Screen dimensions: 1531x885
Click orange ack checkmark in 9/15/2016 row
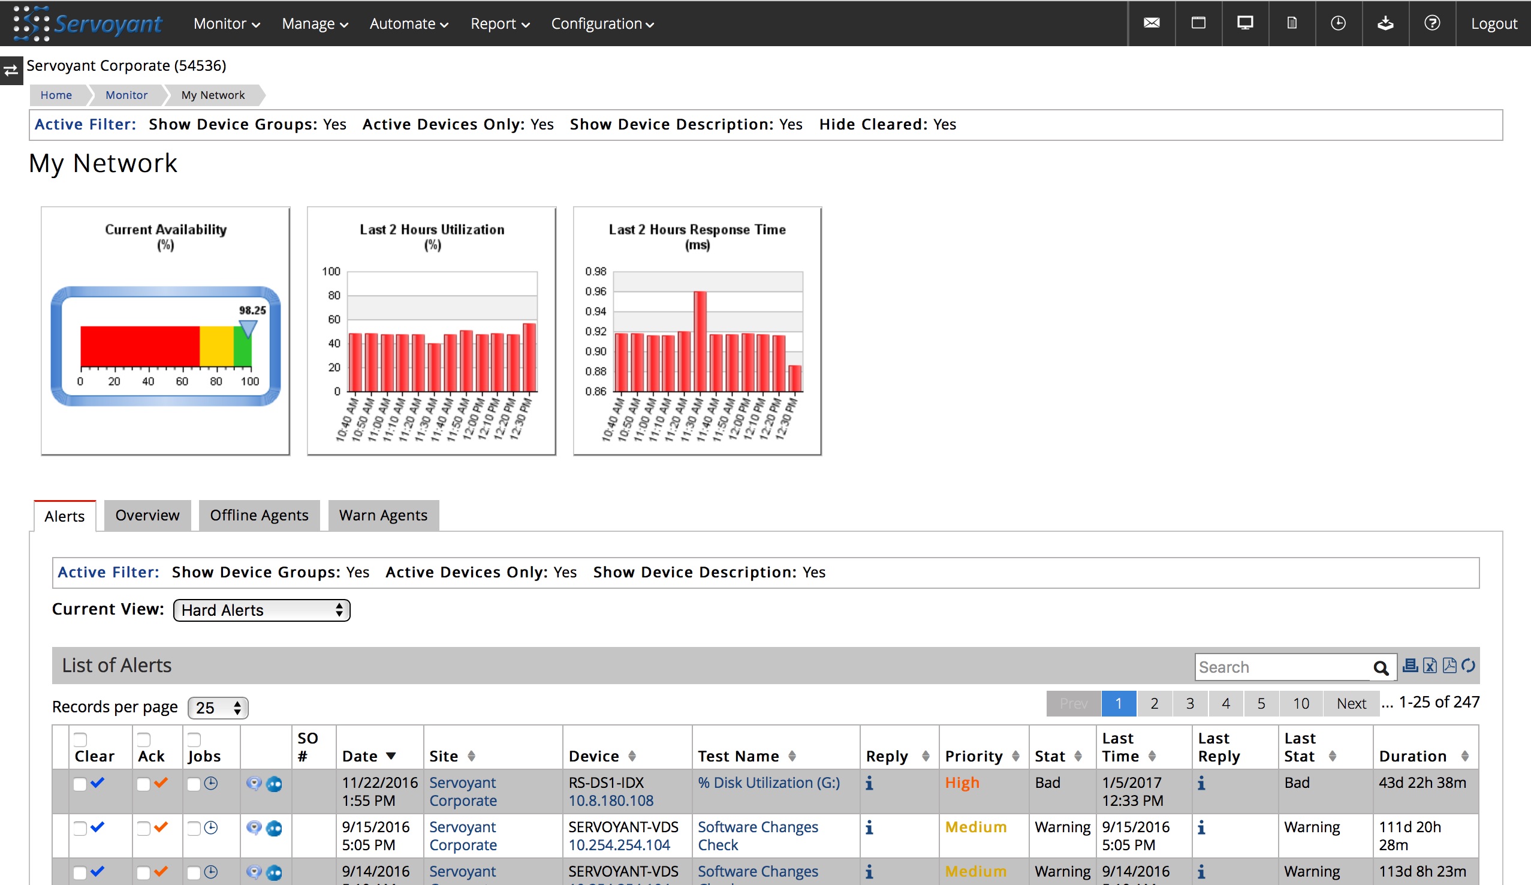[161, 827]
